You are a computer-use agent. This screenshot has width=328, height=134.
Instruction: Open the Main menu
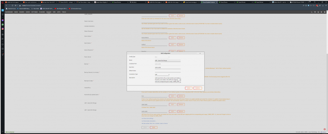[x=16, y=12]
